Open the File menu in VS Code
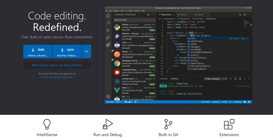This screenshot has height=140, width=273. click(x=106, y=11)
